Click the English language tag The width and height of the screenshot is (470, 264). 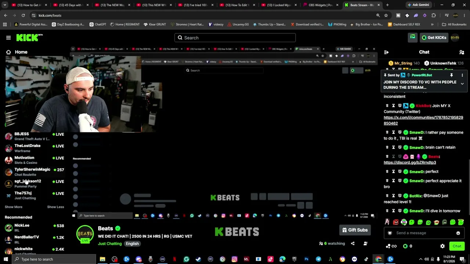[x=132, y=243]
